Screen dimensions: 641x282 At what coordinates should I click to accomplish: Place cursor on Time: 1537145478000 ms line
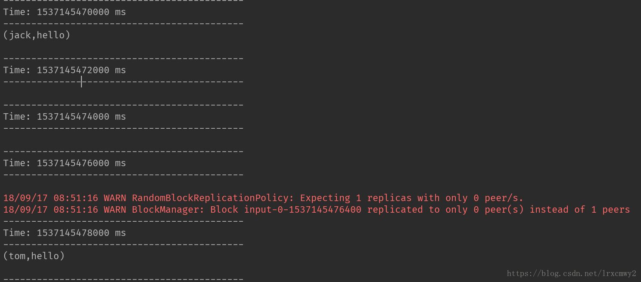[x=65, y=233]
